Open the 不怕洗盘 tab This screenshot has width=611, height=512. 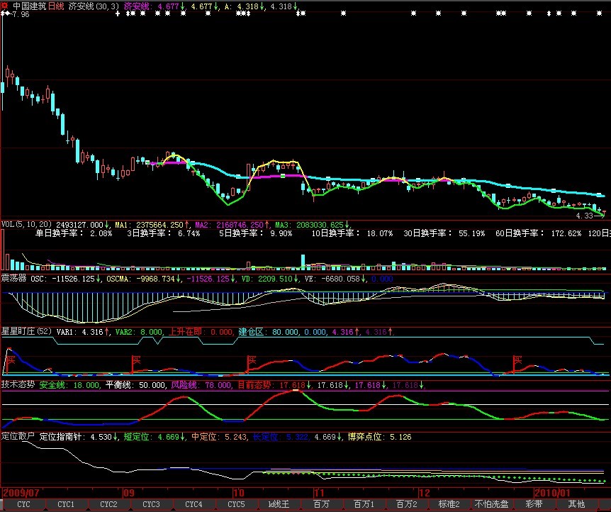(491, 505)
